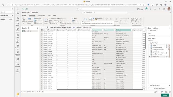Open Data type: Text dropdown
The height and width of the screenshot is (97, 173).
coord(55,19)
